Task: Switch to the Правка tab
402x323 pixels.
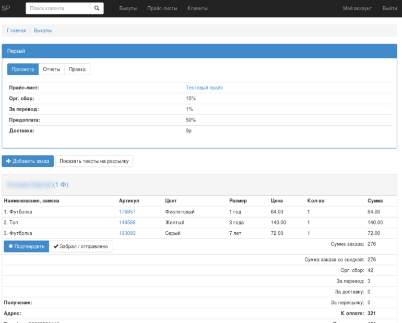Action: pos(77,69)
